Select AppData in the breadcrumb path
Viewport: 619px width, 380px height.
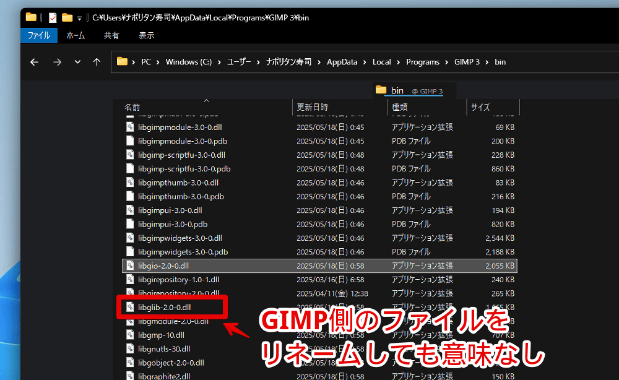point(342,62)
